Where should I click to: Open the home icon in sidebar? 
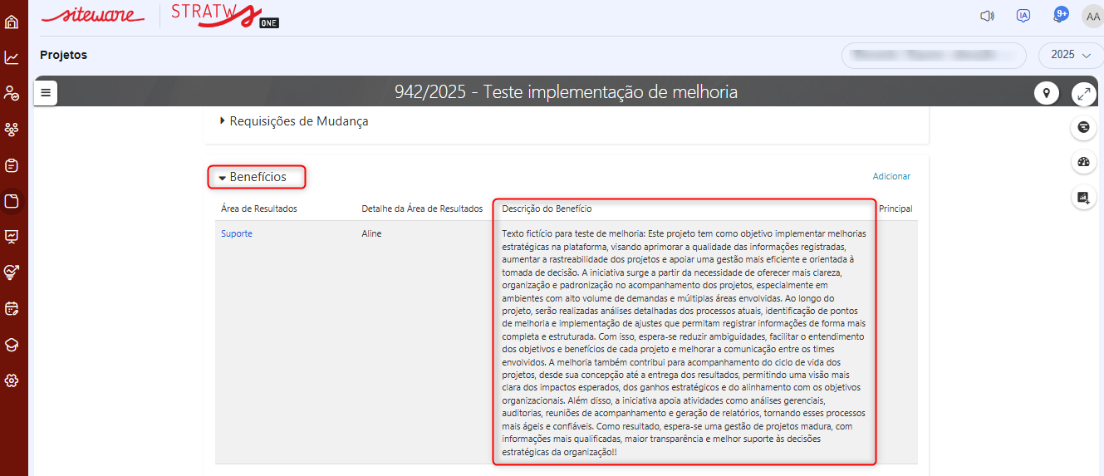click(x=12, y=22)
